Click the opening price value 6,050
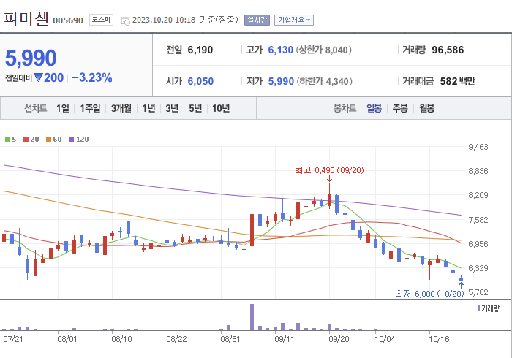512x358 pixels. pos(200,81)
